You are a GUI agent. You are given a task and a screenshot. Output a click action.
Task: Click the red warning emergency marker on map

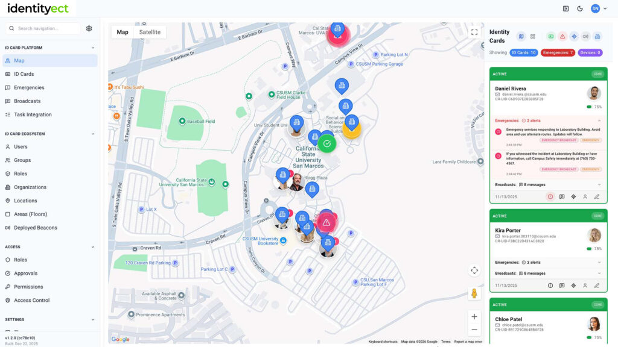click(x=326, y=223)
